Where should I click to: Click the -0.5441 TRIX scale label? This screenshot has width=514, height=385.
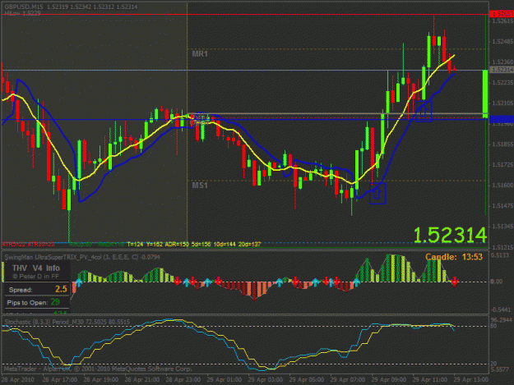pyautogui.click(x=501, y=309)
